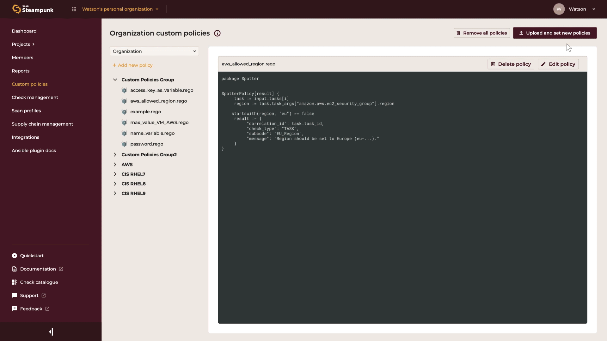Image resolution: width=607 pixels, height=341 pixels.
Task: Click the Steampunk logo
Action: [33, 9]
